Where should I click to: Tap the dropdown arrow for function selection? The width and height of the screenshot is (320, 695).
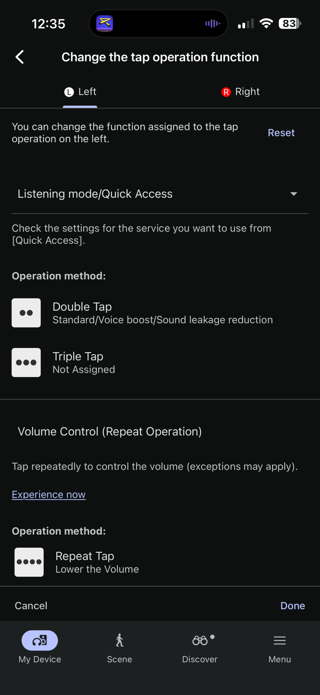tap(293, 194)
